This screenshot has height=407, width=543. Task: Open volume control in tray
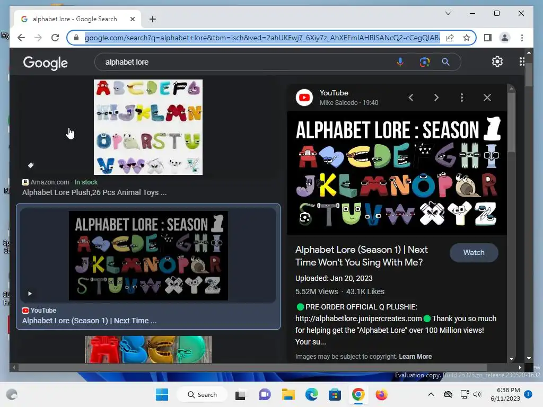pos(478,394)
